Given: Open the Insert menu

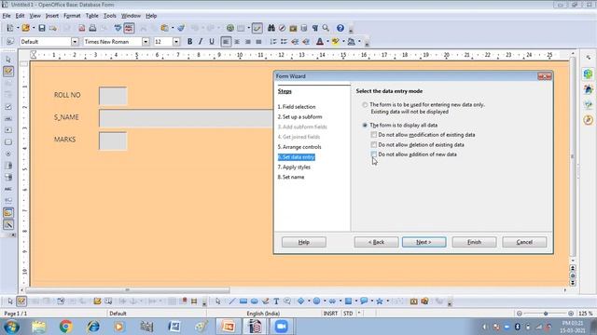Looking at the screenshot, I should point(52,16).
